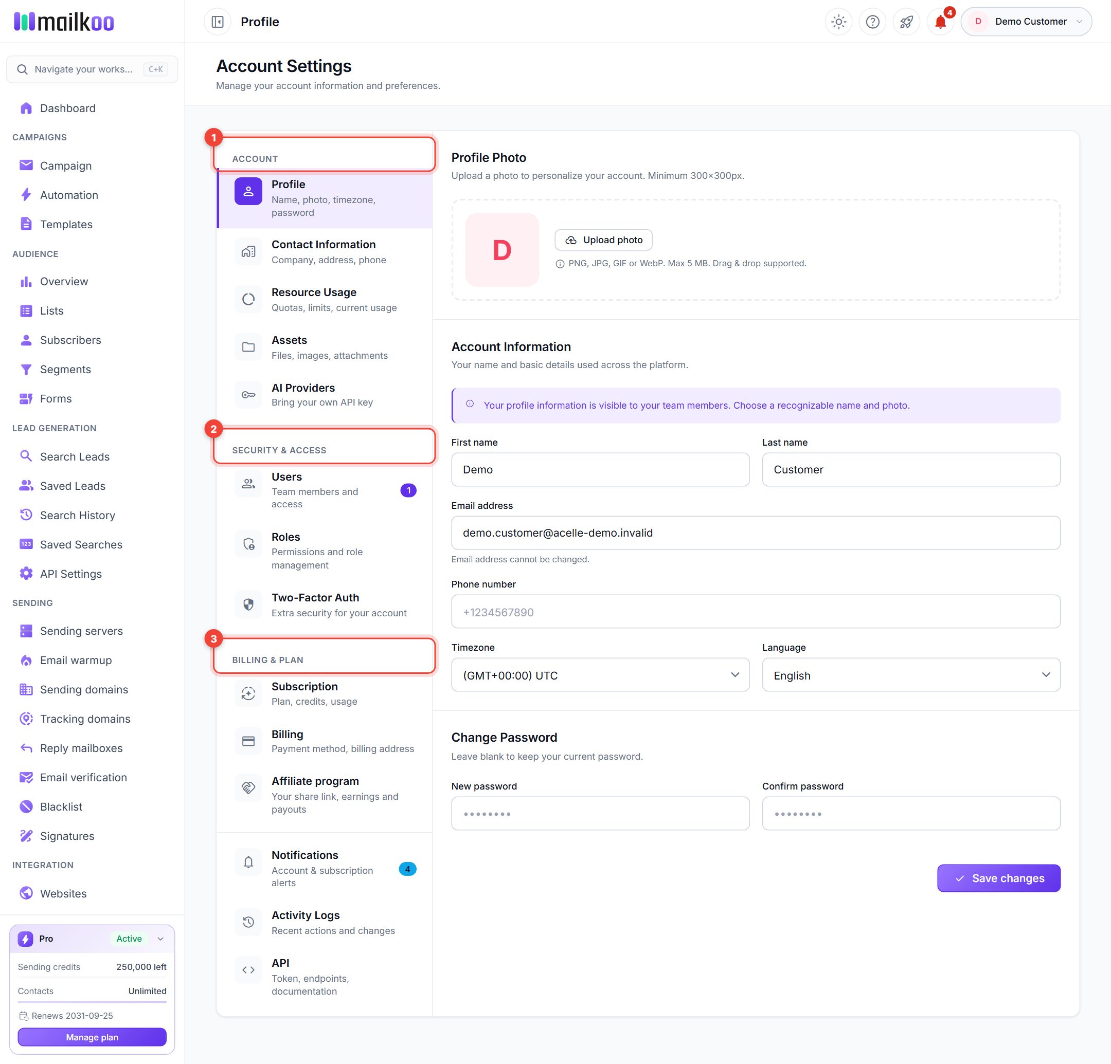The image size is (1111, 1064).
Task: Open Sending servers in sidebar
Action: coord(81,631)
